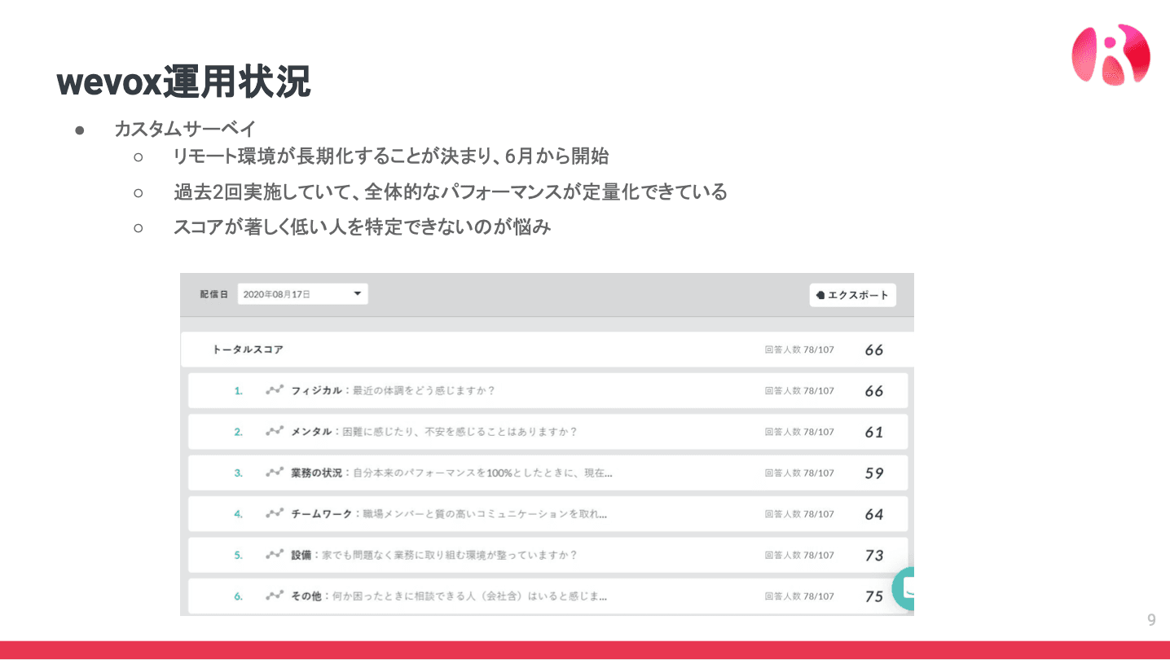Click 回答人数 78/107 in その他 row
The height and width of the screenshot is (660, 1170).
pyautogui.click(x=799, y=596)
